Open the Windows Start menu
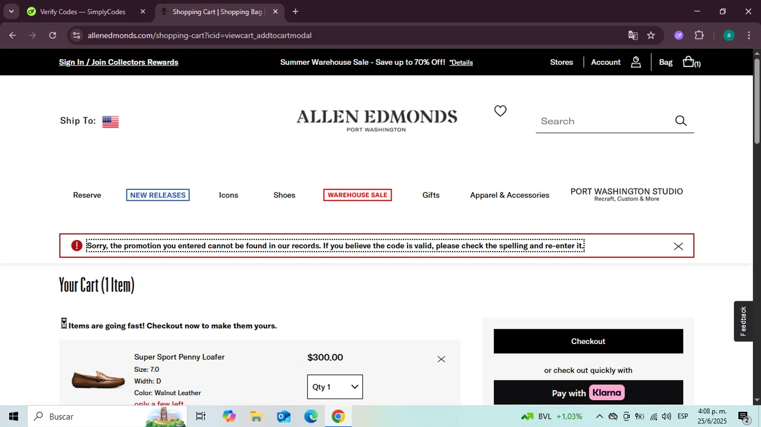 (x=14, y=416)
